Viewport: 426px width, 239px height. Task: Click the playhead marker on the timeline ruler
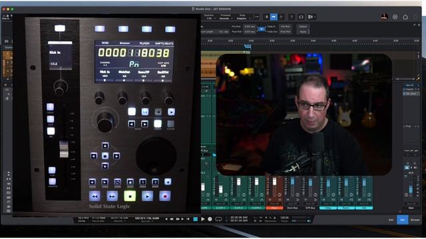(248, 46)
